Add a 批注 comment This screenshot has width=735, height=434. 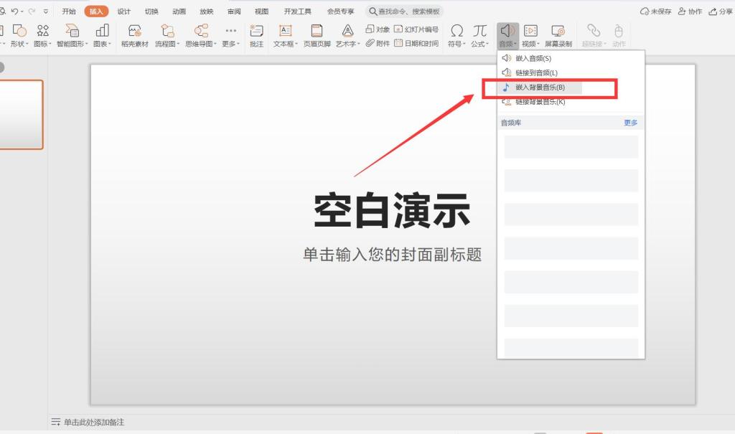256,36
